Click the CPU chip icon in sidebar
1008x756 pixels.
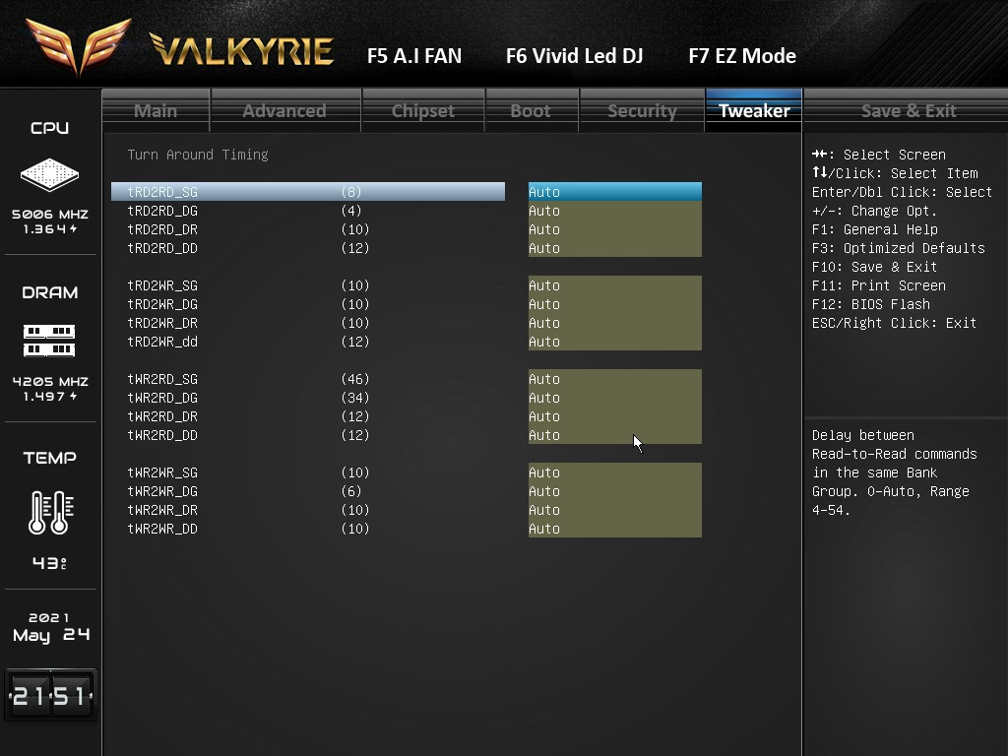coord(49,176)
